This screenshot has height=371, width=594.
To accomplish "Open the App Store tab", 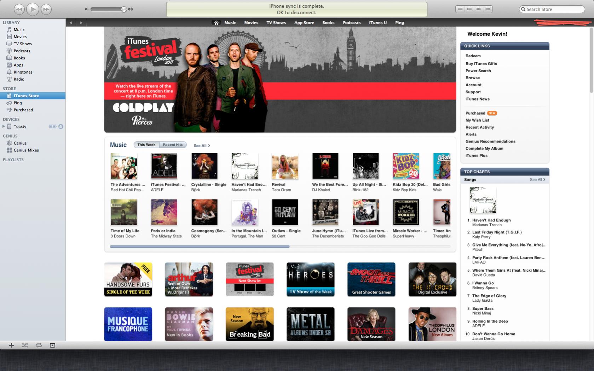I will click(x=304, y=23).
